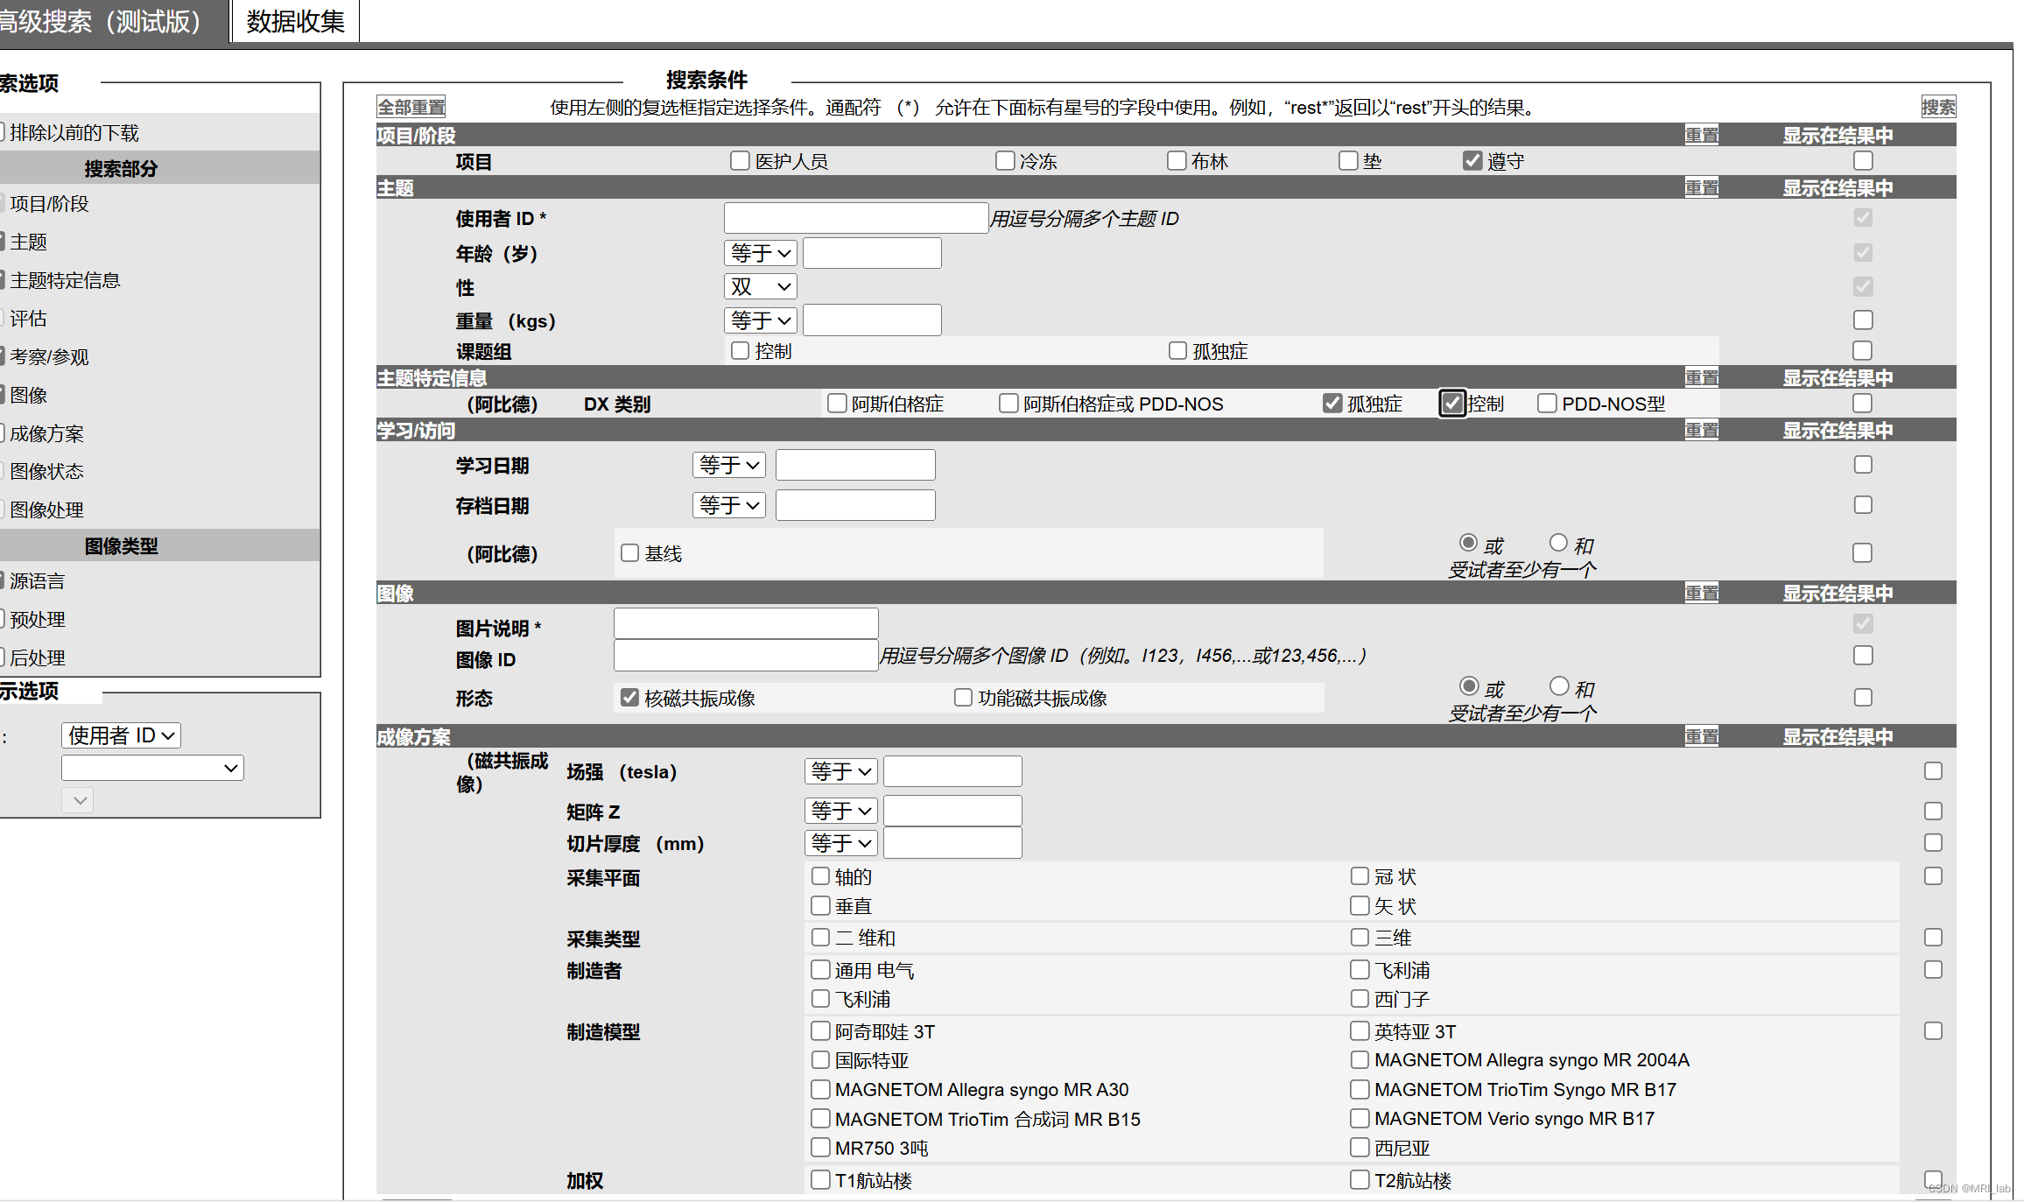Check the 医护人员 project checkbox
Screen dimensions: 2024x1202
click(740, 160)
